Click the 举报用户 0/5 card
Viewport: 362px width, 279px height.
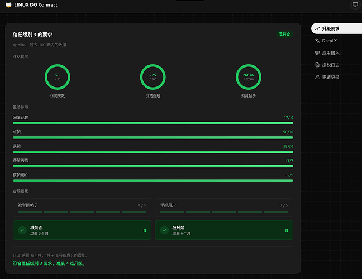[x=224, y=207]
